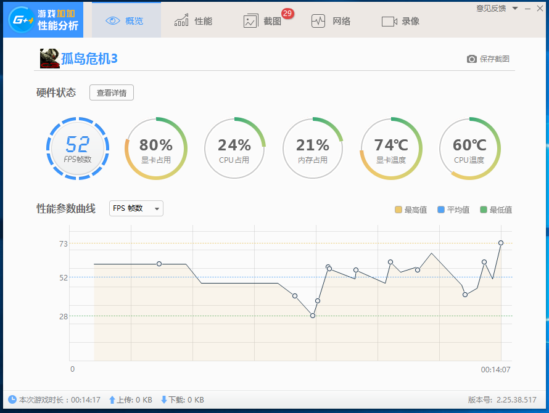549x413 pixels.
Task: Click the 00:14:07 time label
Action: (x=495, y=370)
